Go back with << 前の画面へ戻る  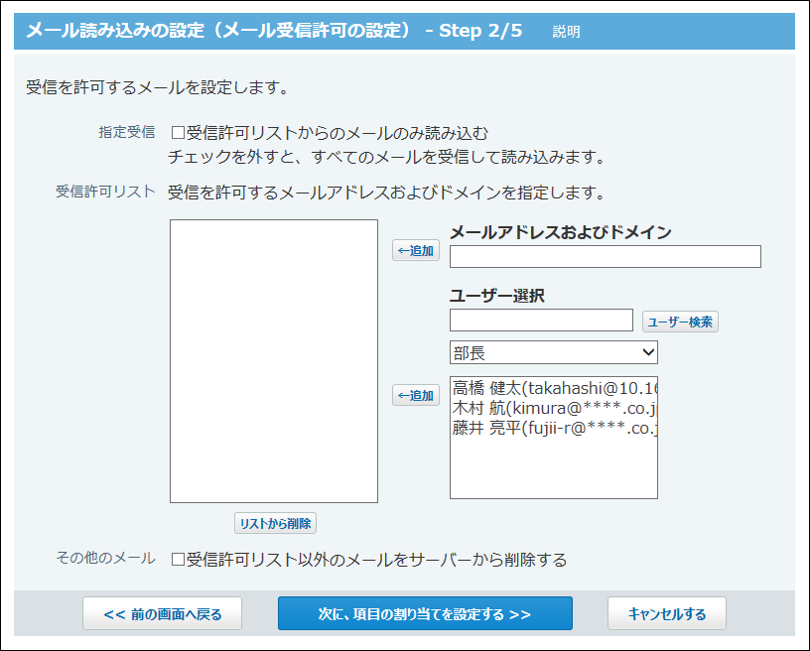click(162, 614)
